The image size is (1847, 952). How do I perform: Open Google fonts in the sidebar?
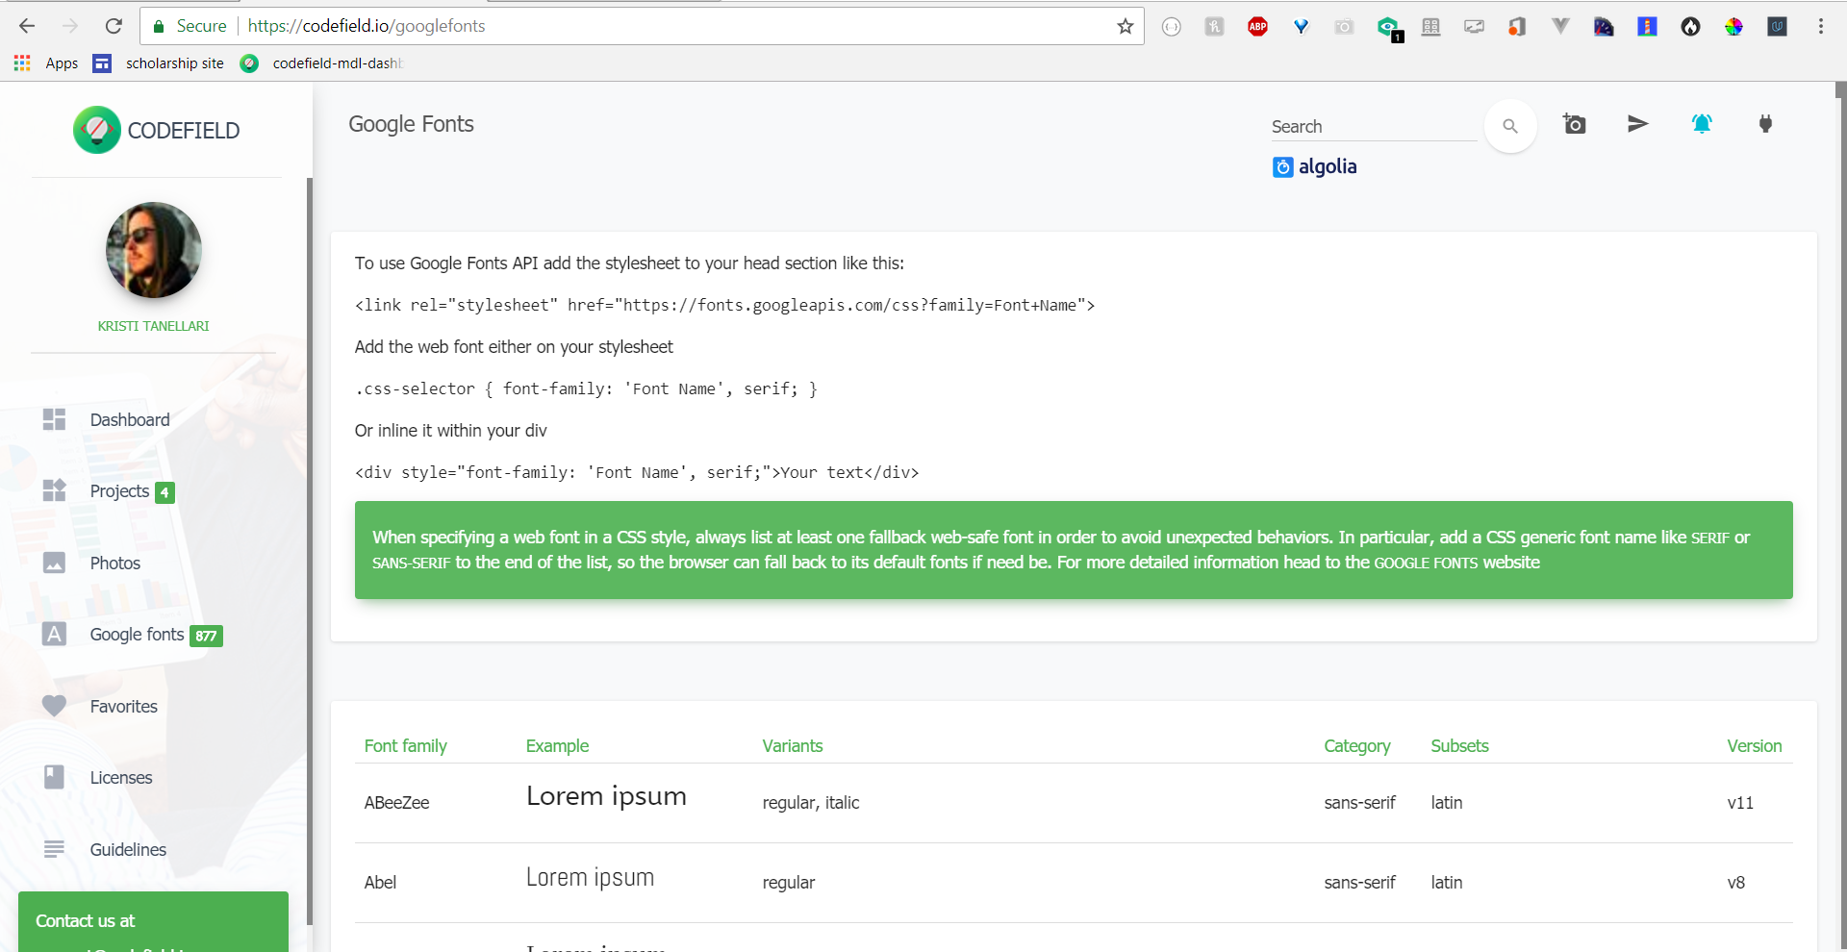point(137,635)
